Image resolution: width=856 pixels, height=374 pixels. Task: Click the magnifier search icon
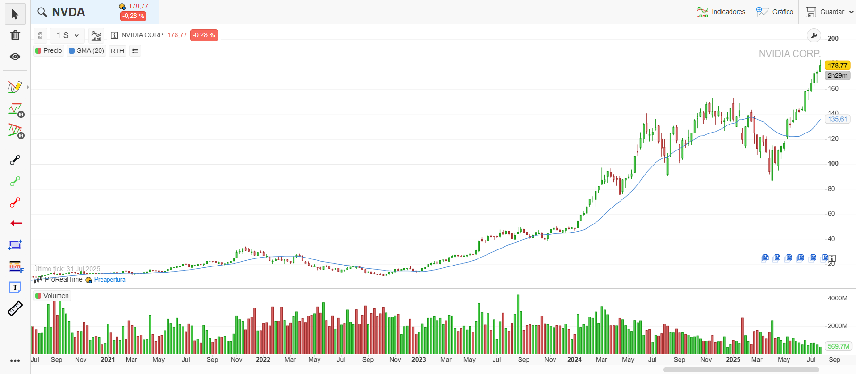click(x=42, y=12)
